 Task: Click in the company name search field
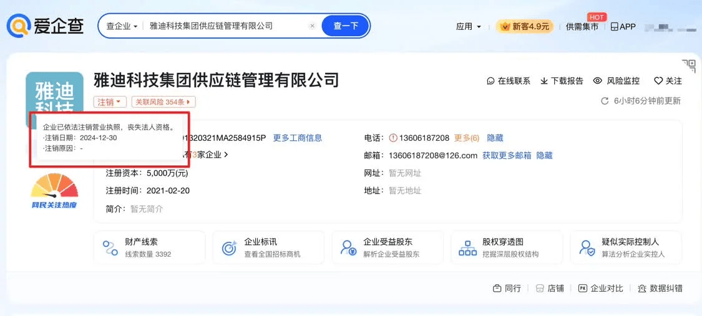(x=226, y=26)
